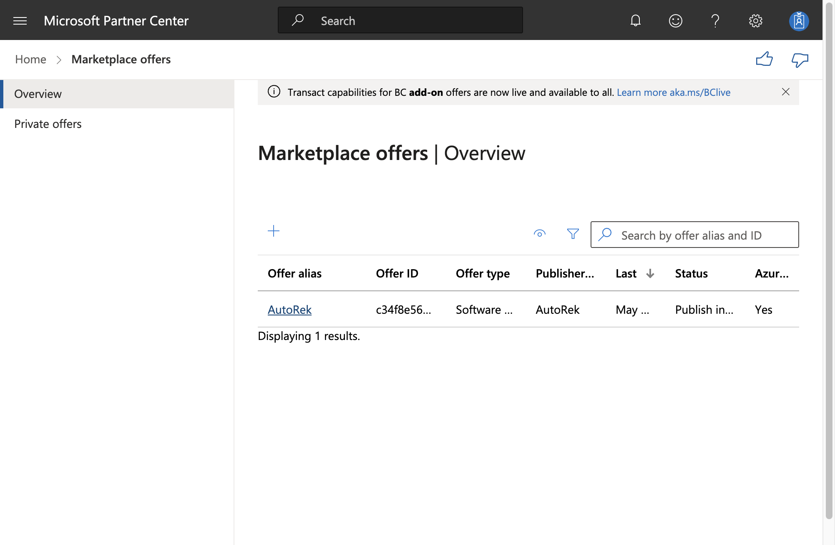Dismiss the BC add-on banner
Viewport: 835px width, 545px height.
785,92
